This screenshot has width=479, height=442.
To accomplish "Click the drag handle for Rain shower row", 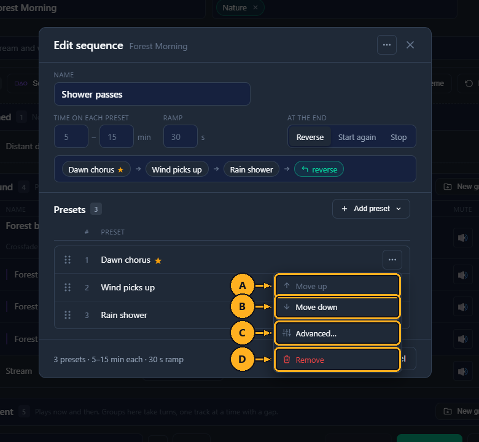I will point(68,315).
